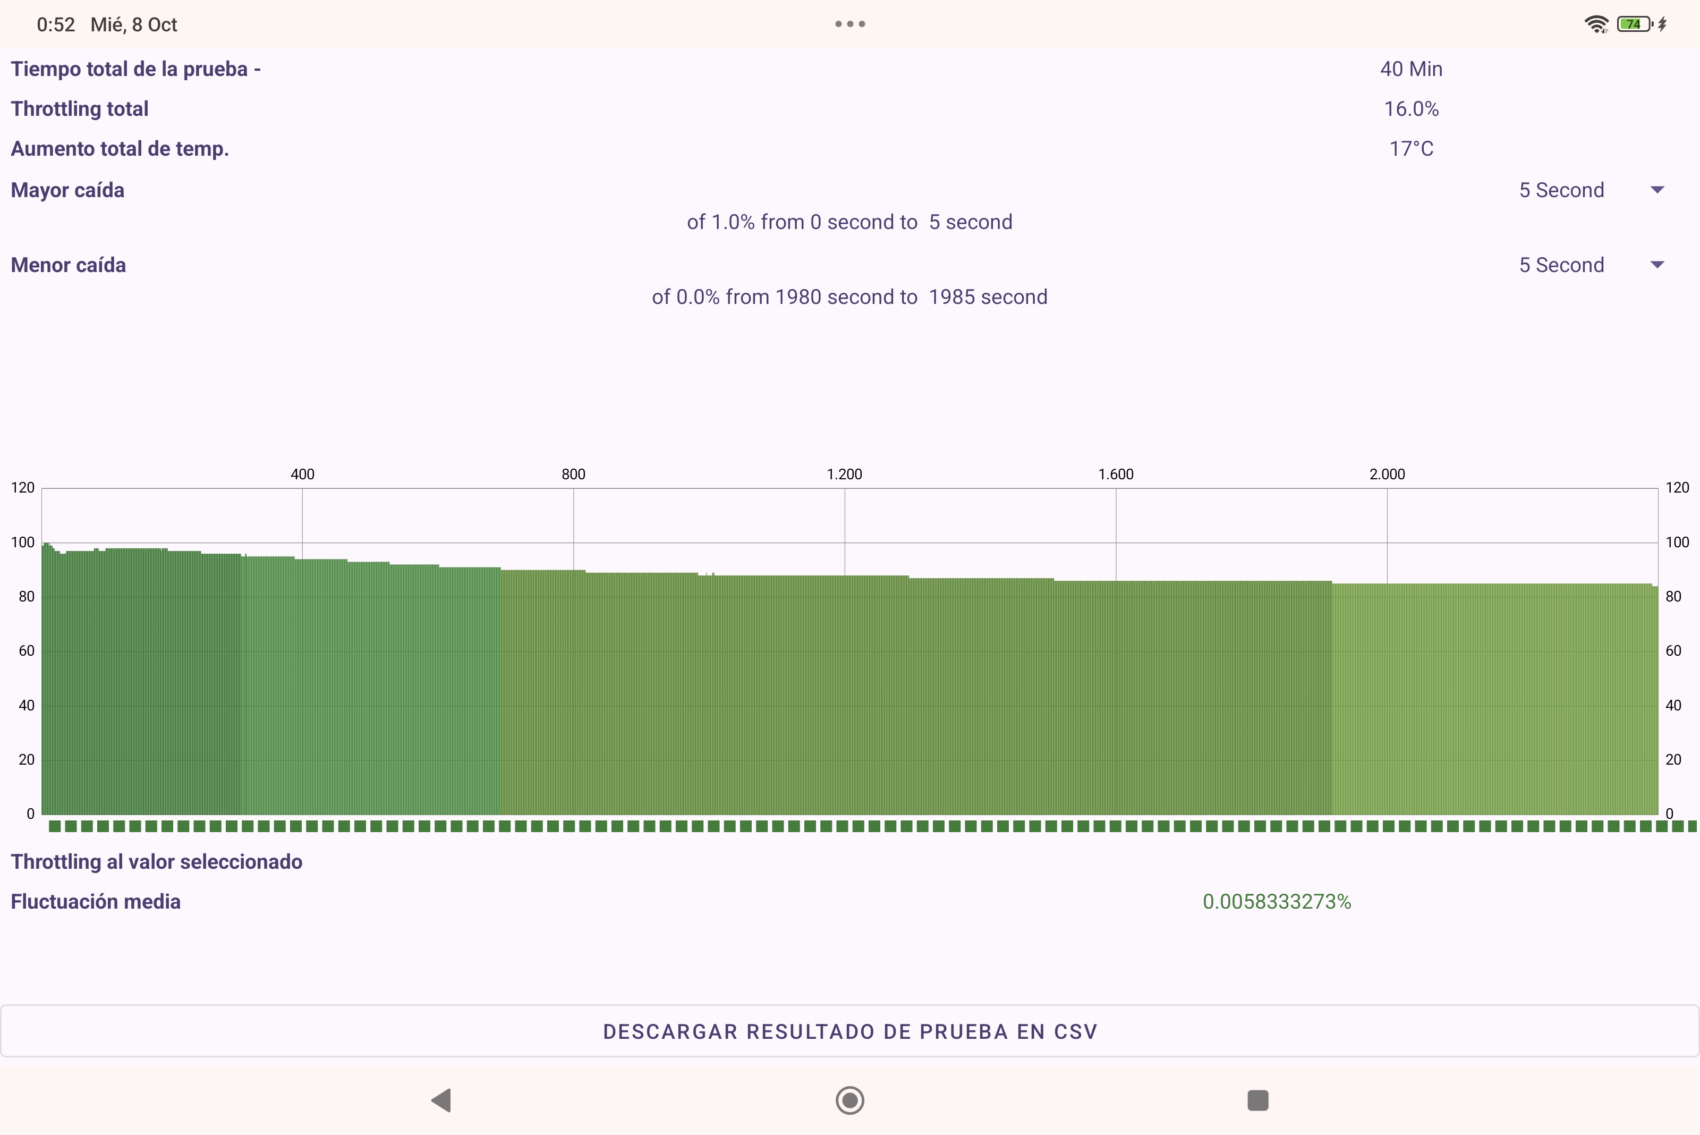
Task: Tap the Wi-Fi status icon
Action: (1596, 24)
